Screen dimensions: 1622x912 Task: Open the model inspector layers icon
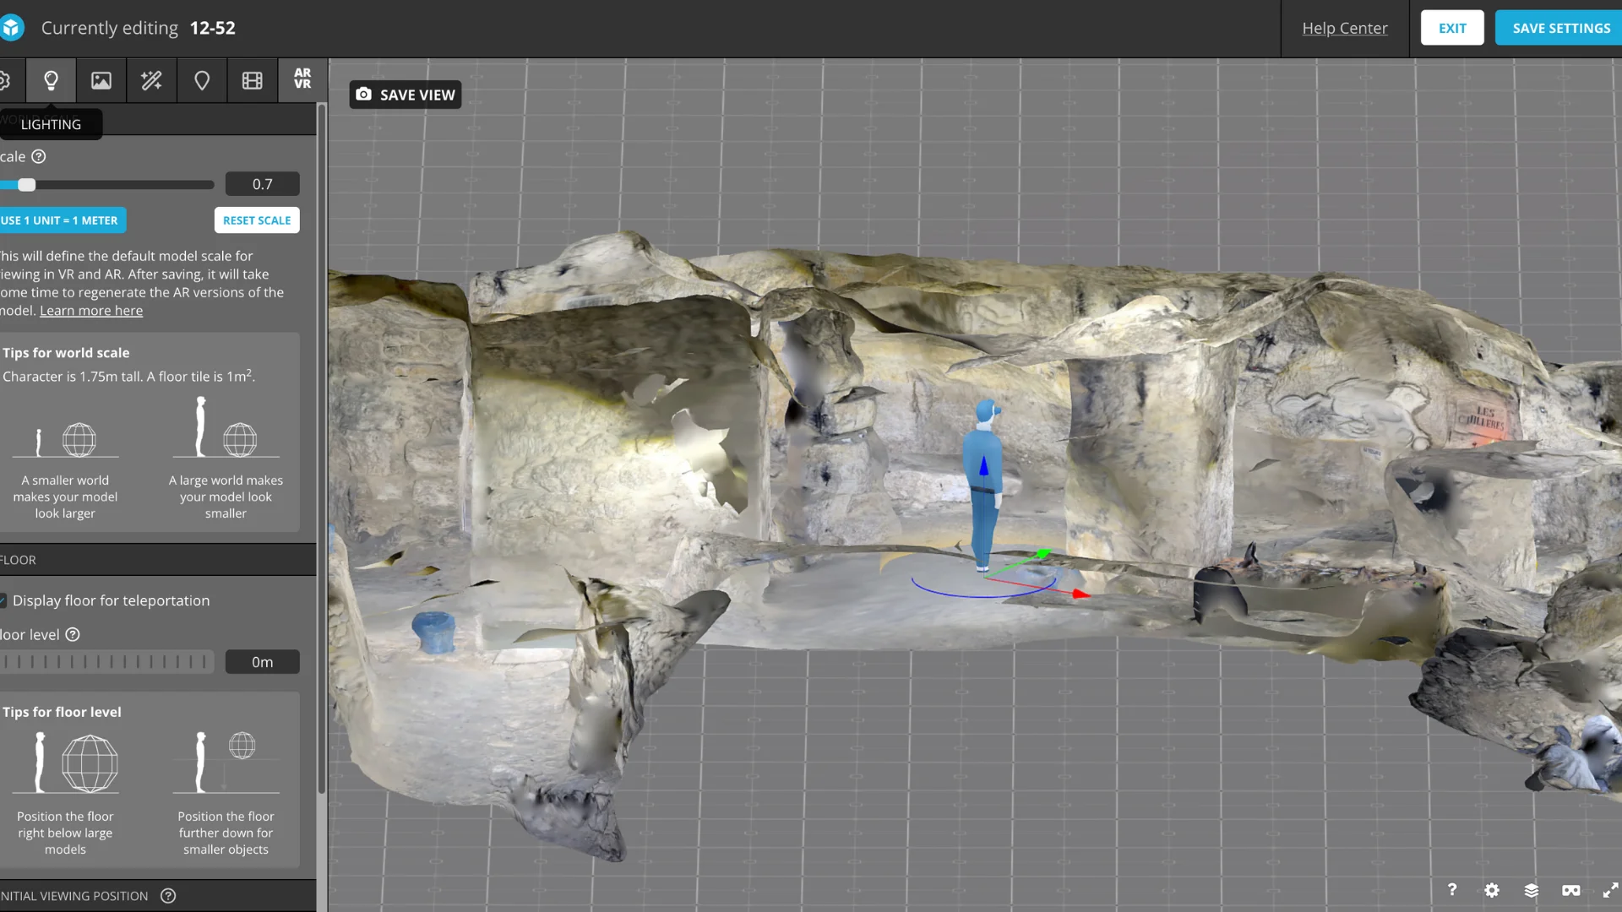pyautogui.click(x=1532, y=890)
